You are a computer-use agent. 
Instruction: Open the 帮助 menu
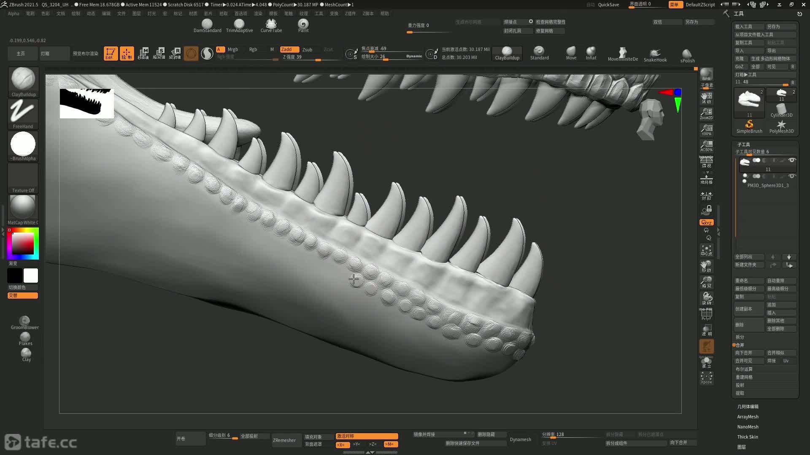[x=385, y=13]
